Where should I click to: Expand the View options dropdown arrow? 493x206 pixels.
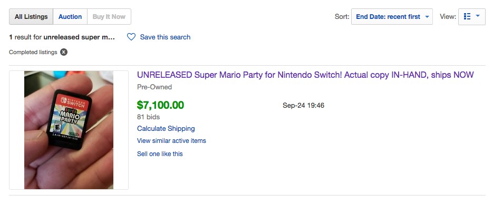pos(478,16)
